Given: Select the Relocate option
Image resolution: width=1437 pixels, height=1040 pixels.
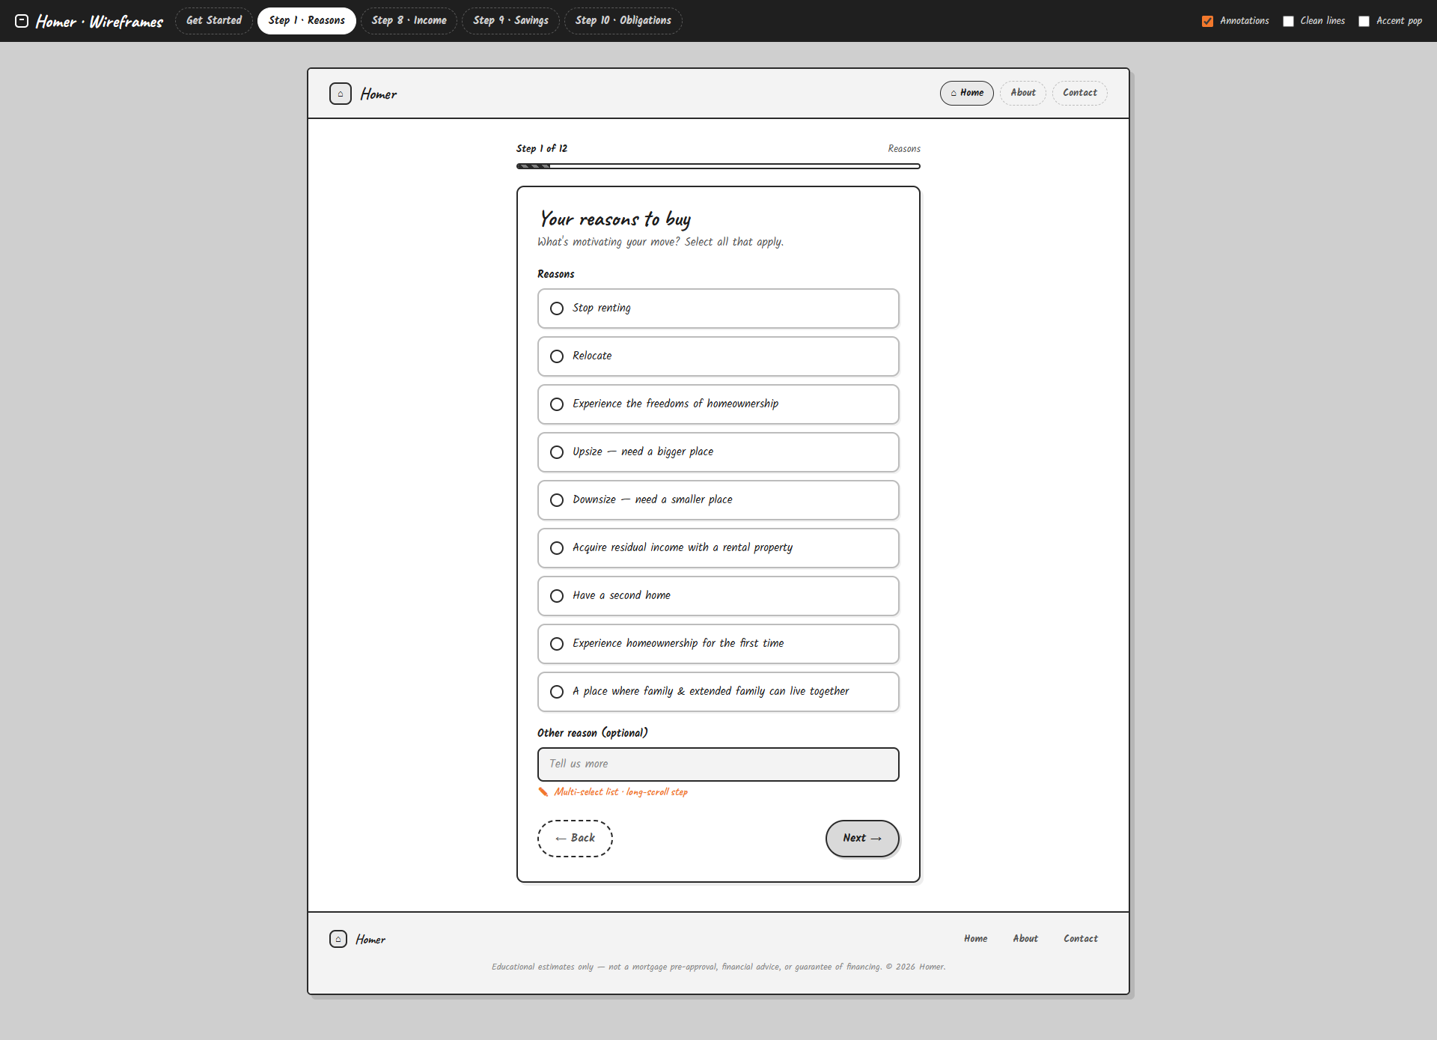Looking at the screenshot, I should (718, 356).
